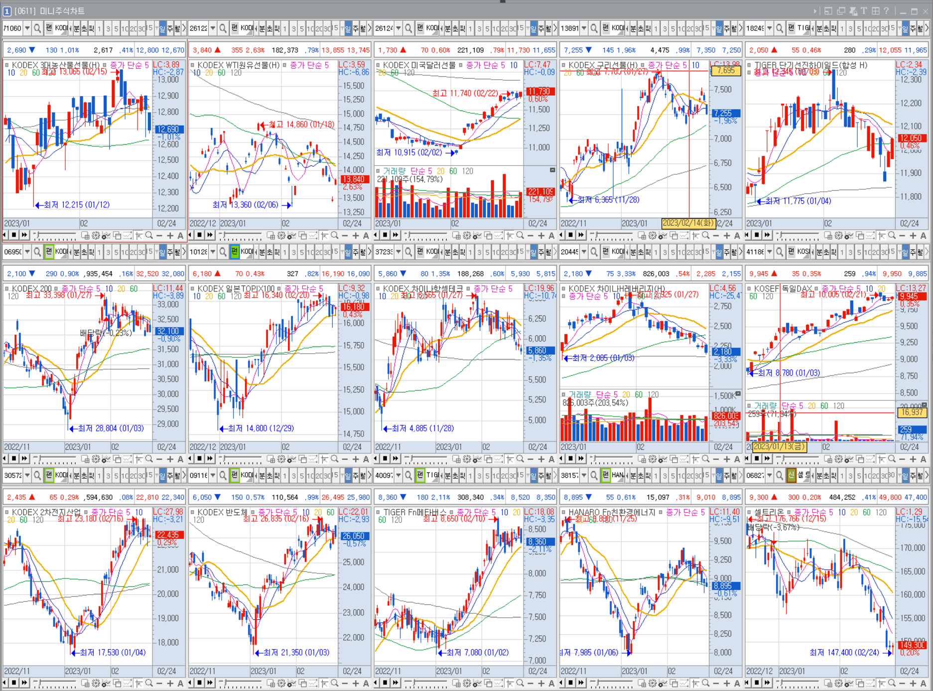933x691 pixels.
Task: Toggle green 편 button above KODEX 반도체 chart
Action: pyautogui.click(x=235, y=475)
